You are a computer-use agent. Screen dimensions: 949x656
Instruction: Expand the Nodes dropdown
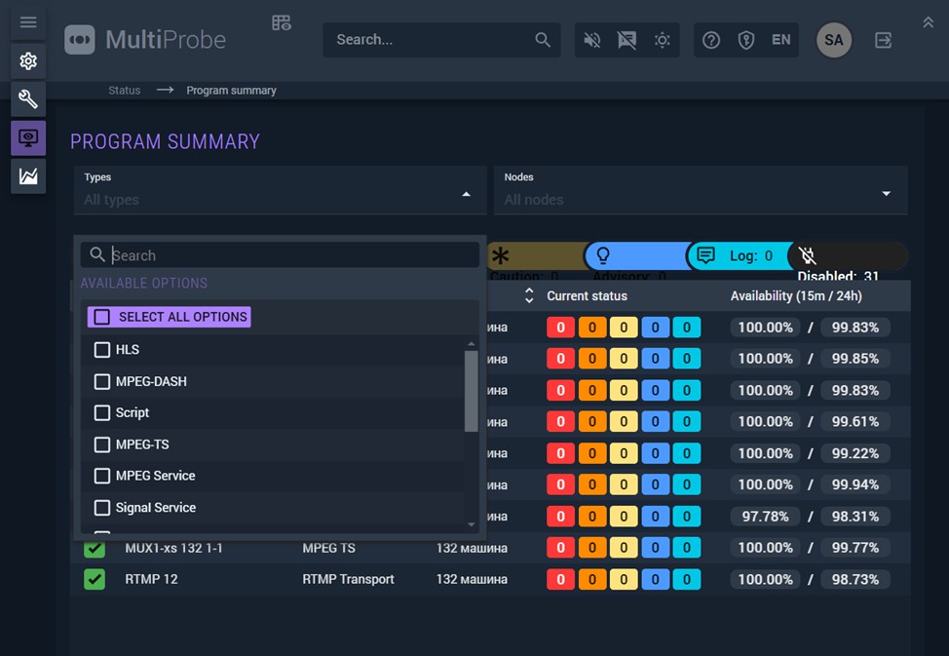886,195
